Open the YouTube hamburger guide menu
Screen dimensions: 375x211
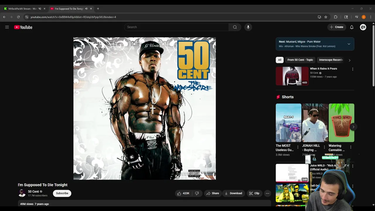point(7,27)
